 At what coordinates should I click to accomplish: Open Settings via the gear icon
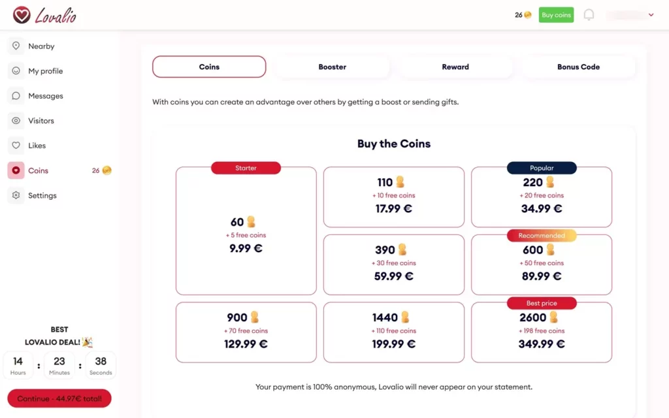click(x=16, y=195)
